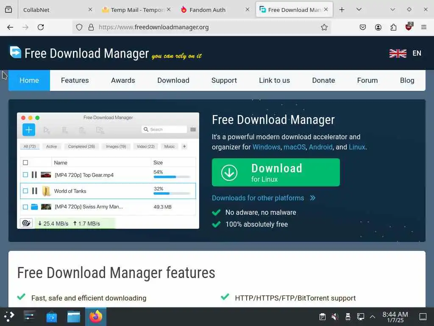The height and width of the screenshot is (326, 434).
Task: Open the Firefox account icon
Action: [378, 27]
